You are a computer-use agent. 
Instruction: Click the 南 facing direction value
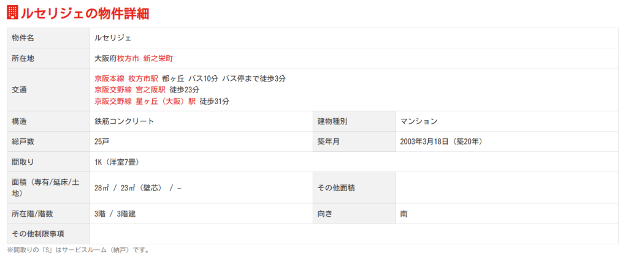(404, 214)
